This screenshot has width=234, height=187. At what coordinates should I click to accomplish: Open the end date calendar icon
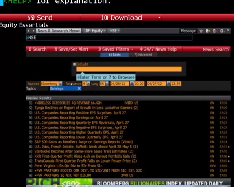pos(168,84)
